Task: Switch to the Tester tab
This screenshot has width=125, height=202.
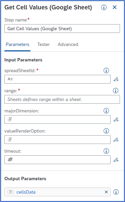Action: coord(44,44)
